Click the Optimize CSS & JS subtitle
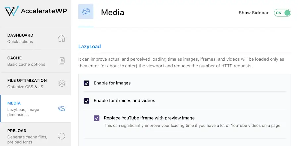This screenshot has width=298, height=146. pyautogui.click(x=25, y=87)
